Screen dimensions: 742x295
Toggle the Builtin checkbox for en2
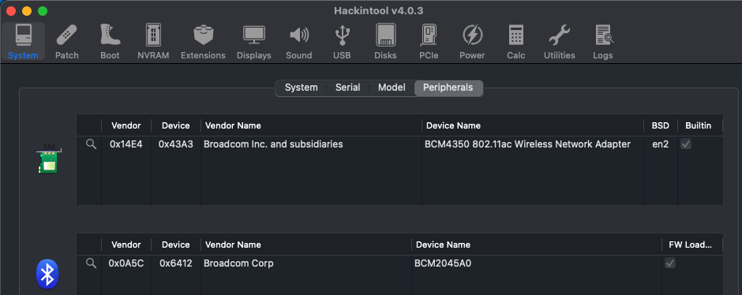[686, 144]
